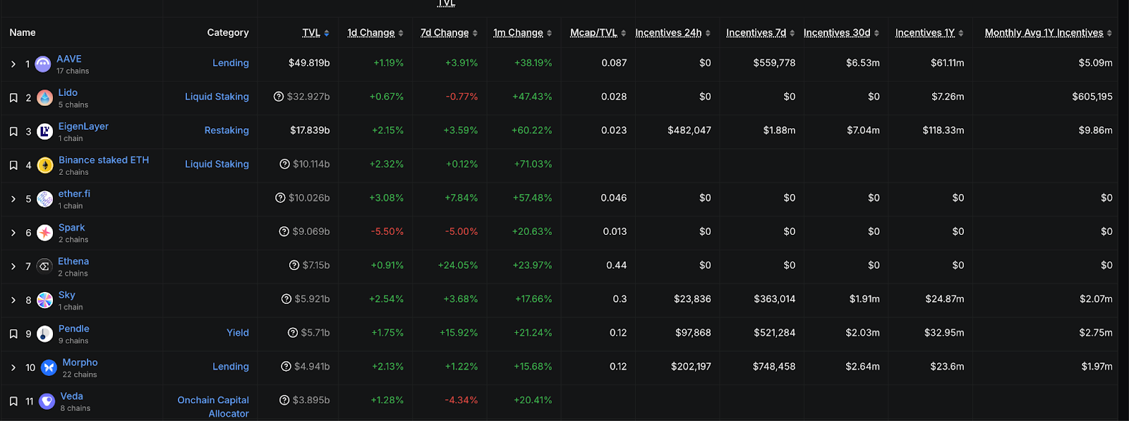Image resolution: width=1129 pixels, height=421 pixels.
Task: Click the help icon next to $7.15b TVL
Action: pyautogui.click(x=294, y=265)
